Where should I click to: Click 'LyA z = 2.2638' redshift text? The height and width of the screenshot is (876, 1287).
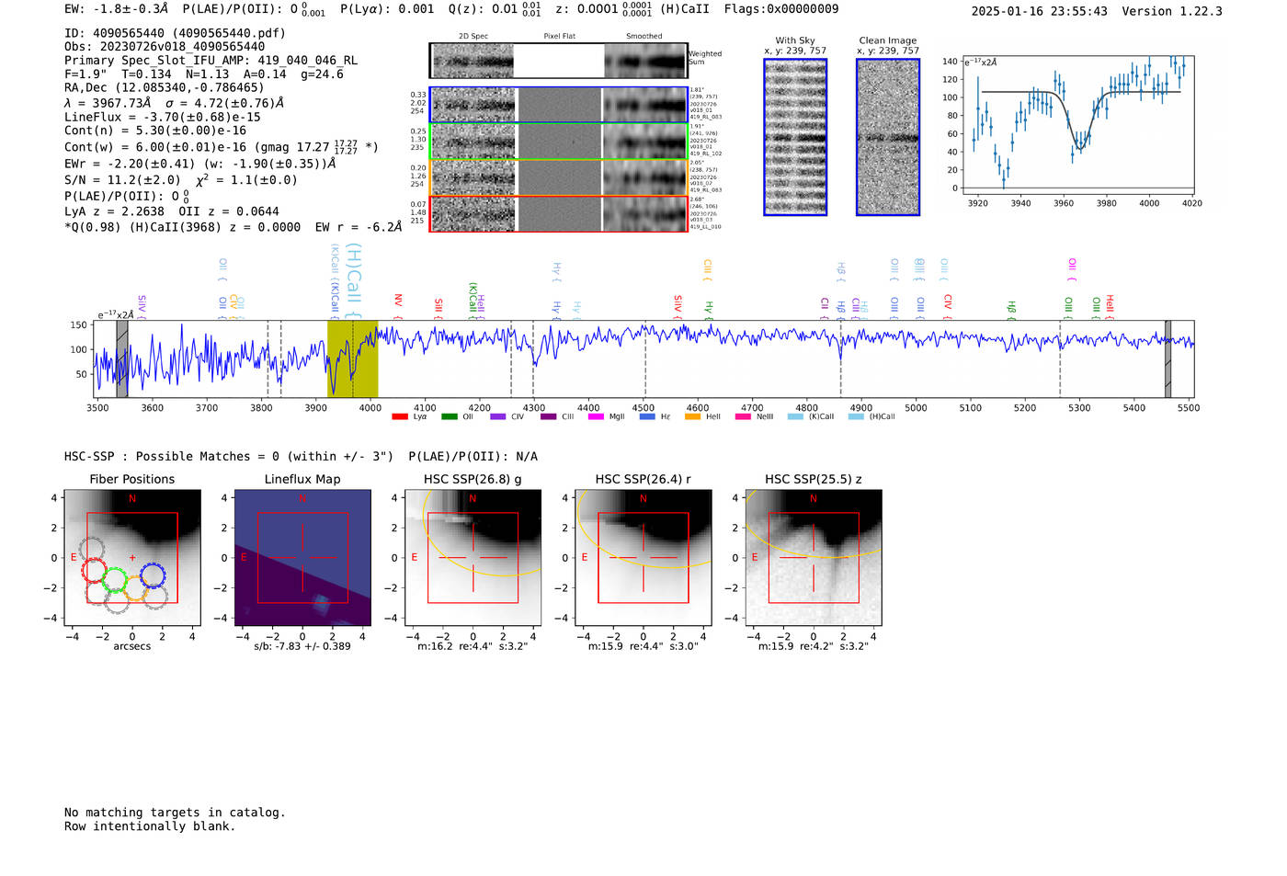114,211
